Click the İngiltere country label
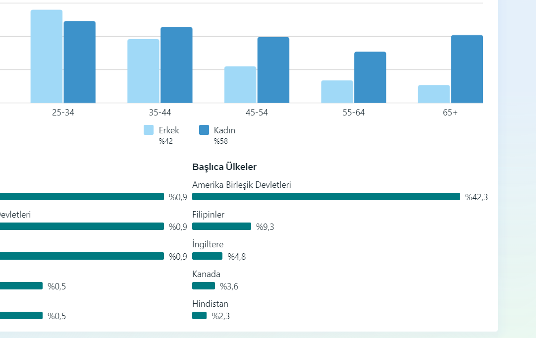The height and width of the screenshot is (338, 536). 208,244
